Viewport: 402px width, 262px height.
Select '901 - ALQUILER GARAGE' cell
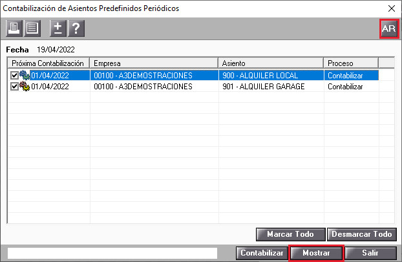pos(271,87)
